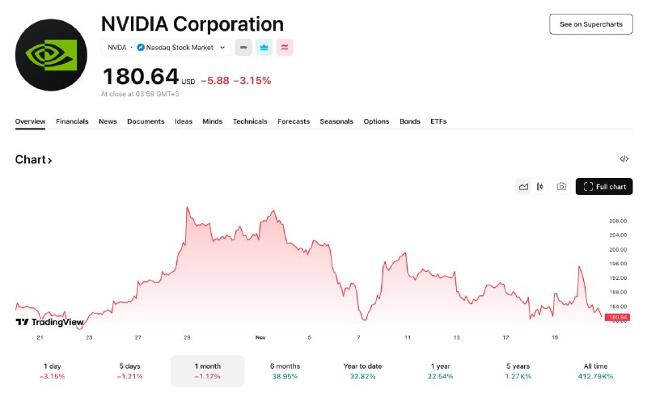Click the pink wavy lines badge icon
The width and height of the screenshot is (647, 402).
(285, 48)
